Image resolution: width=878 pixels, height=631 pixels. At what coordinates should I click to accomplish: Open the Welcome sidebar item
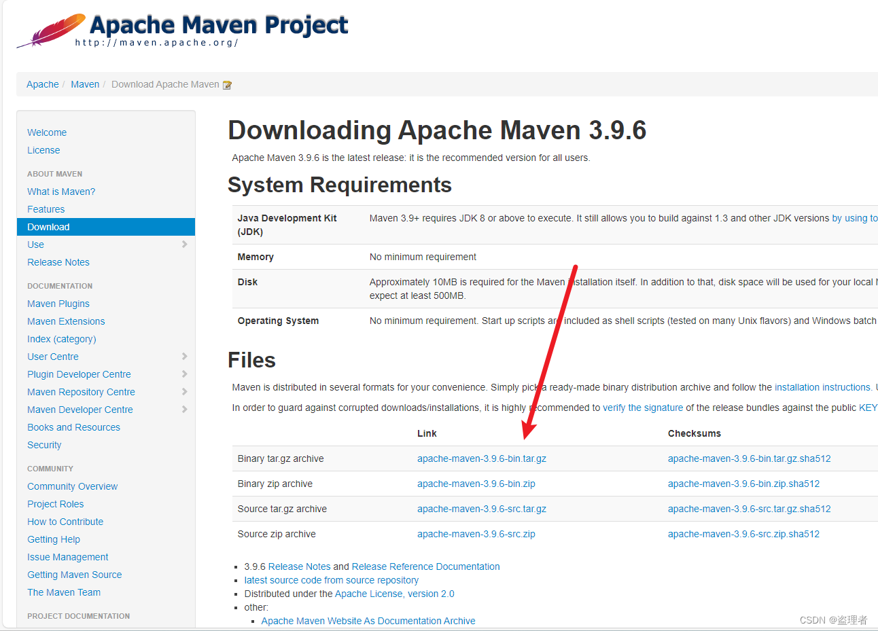pos(47,132)
